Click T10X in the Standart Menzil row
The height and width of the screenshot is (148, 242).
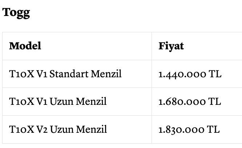21,74
